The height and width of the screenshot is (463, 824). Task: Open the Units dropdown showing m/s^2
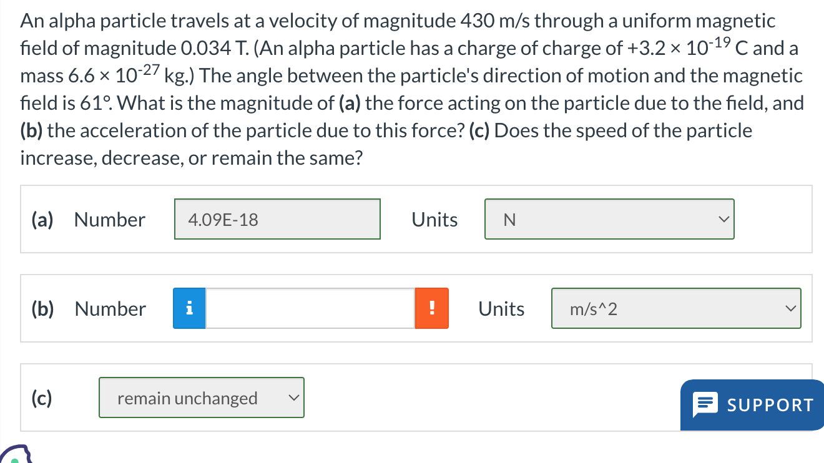coord(676,308)
